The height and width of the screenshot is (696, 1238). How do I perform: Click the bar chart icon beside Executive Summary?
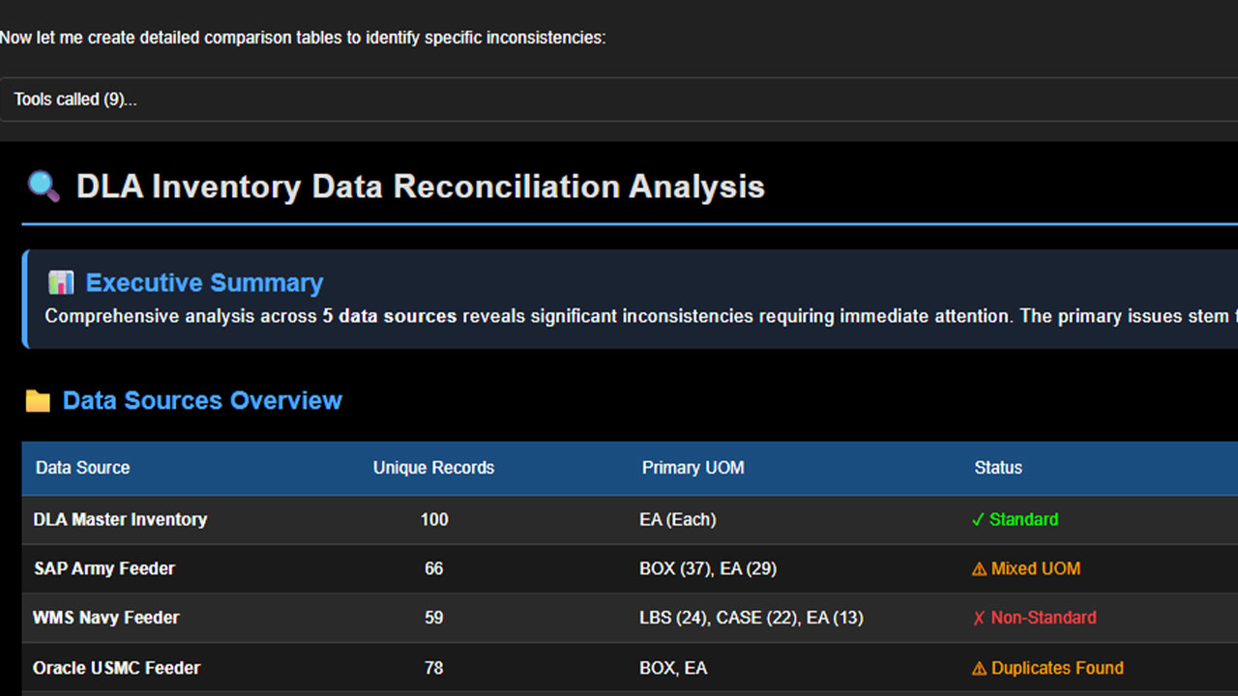[61, 282]
